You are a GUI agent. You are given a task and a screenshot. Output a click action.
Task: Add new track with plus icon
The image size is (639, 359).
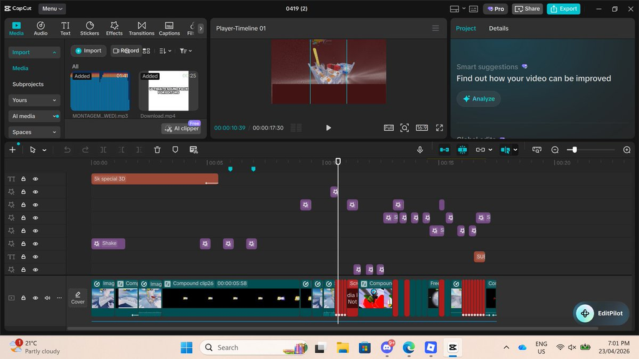tap(12, 150)
